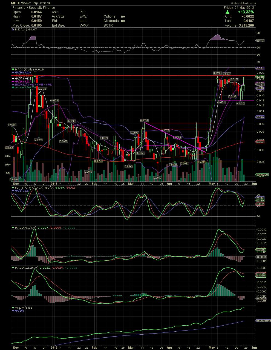Click the 3949200 volume axis tag
The image size is (271, 350).
pos(262,175)
